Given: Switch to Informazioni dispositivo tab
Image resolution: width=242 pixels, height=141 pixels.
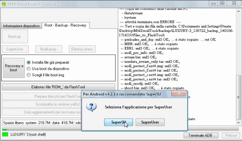Looking at the screenshot, I should coord(21,26).
